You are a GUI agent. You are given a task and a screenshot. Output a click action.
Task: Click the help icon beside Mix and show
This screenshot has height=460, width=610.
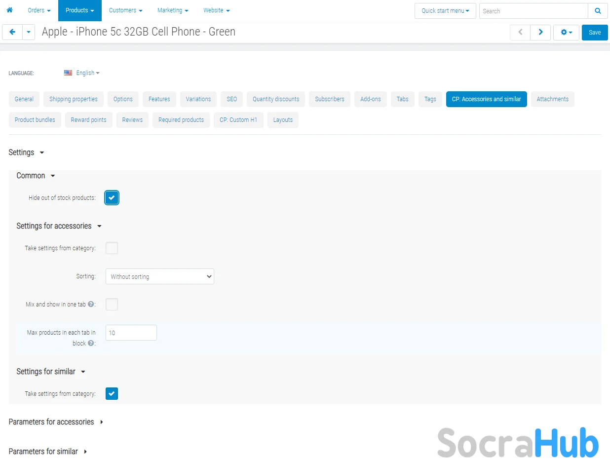click(x=91, y=305)
